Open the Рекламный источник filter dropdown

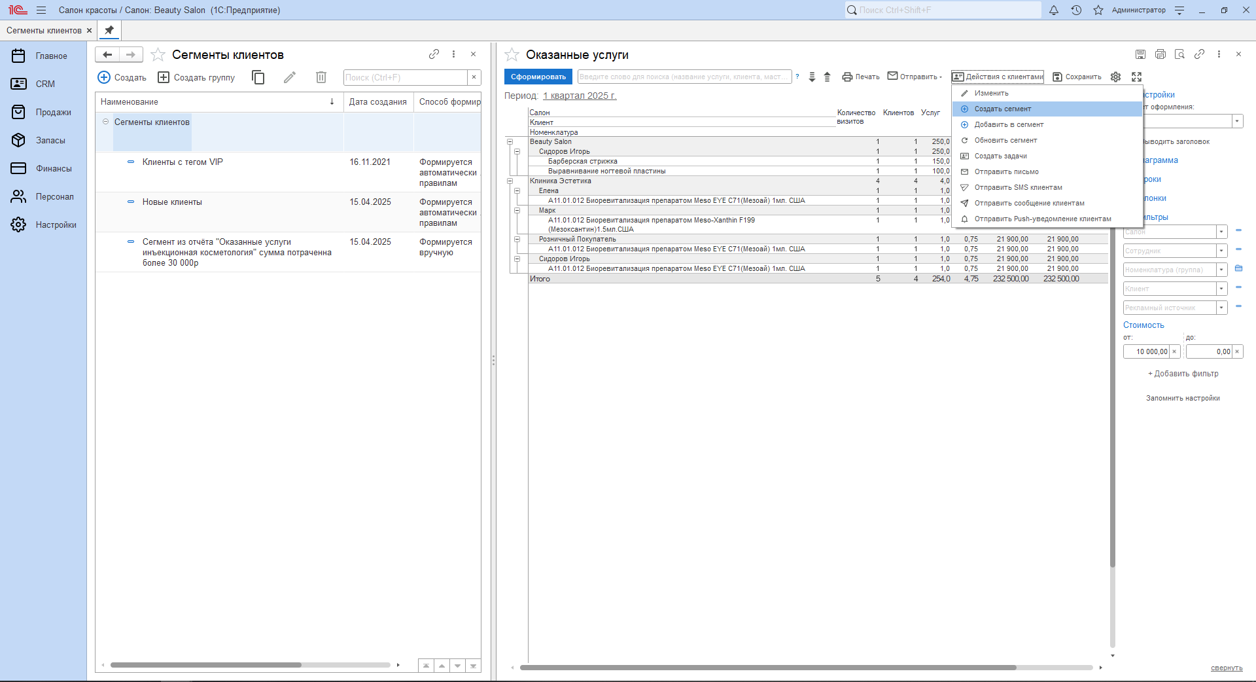1221,308
